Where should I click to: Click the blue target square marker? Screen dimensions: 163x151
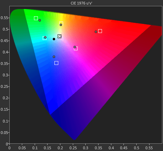pyautogui.click(x=56, y=63)
